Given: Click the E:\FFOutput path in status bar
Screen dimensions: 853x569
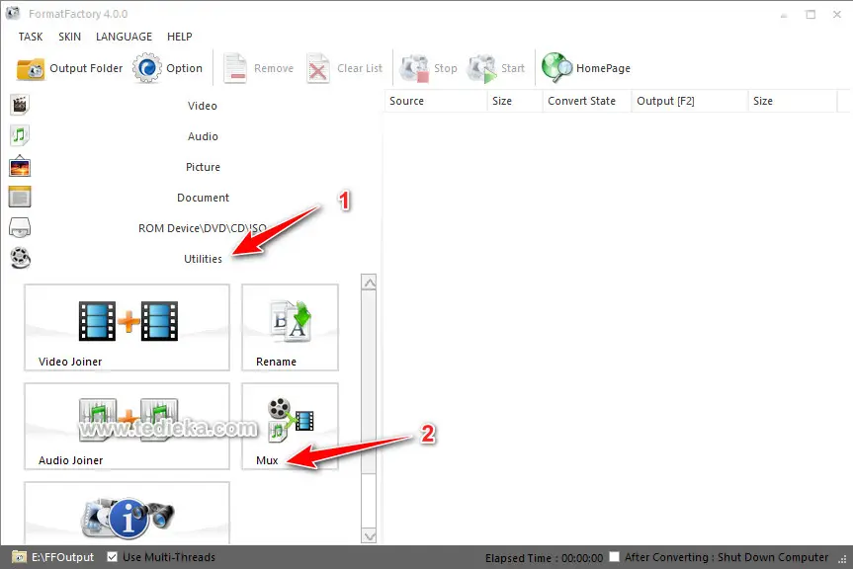Looking at the screenshot, I should (62, 557).
